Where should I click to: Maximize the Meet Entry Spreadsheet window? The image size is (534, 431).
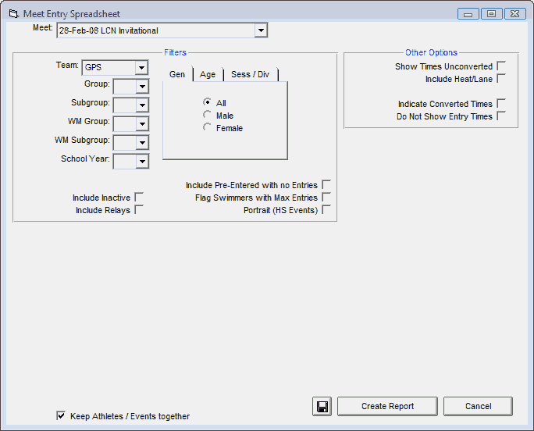[491, 13]
